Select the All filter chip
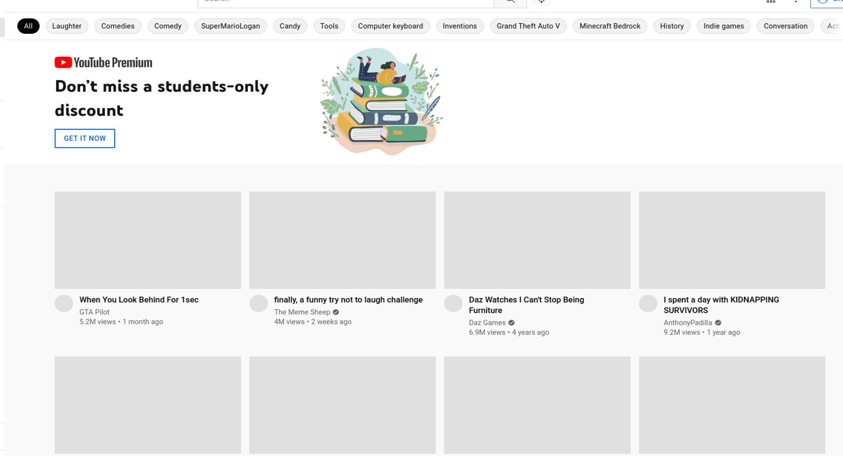This screenshot has width=843, height=456. click(x=28, y=26)
